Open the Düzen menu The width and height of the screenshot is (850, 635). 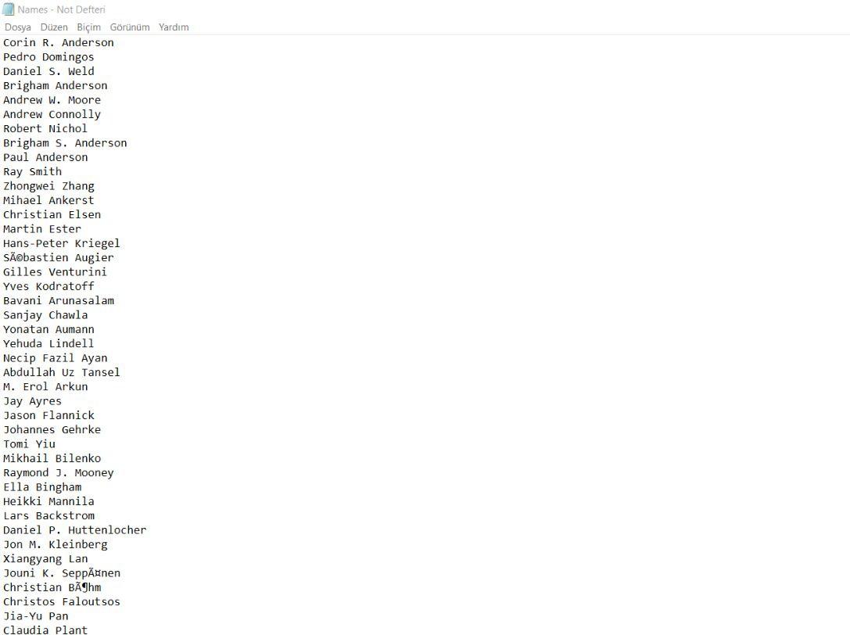coord(54,27)
